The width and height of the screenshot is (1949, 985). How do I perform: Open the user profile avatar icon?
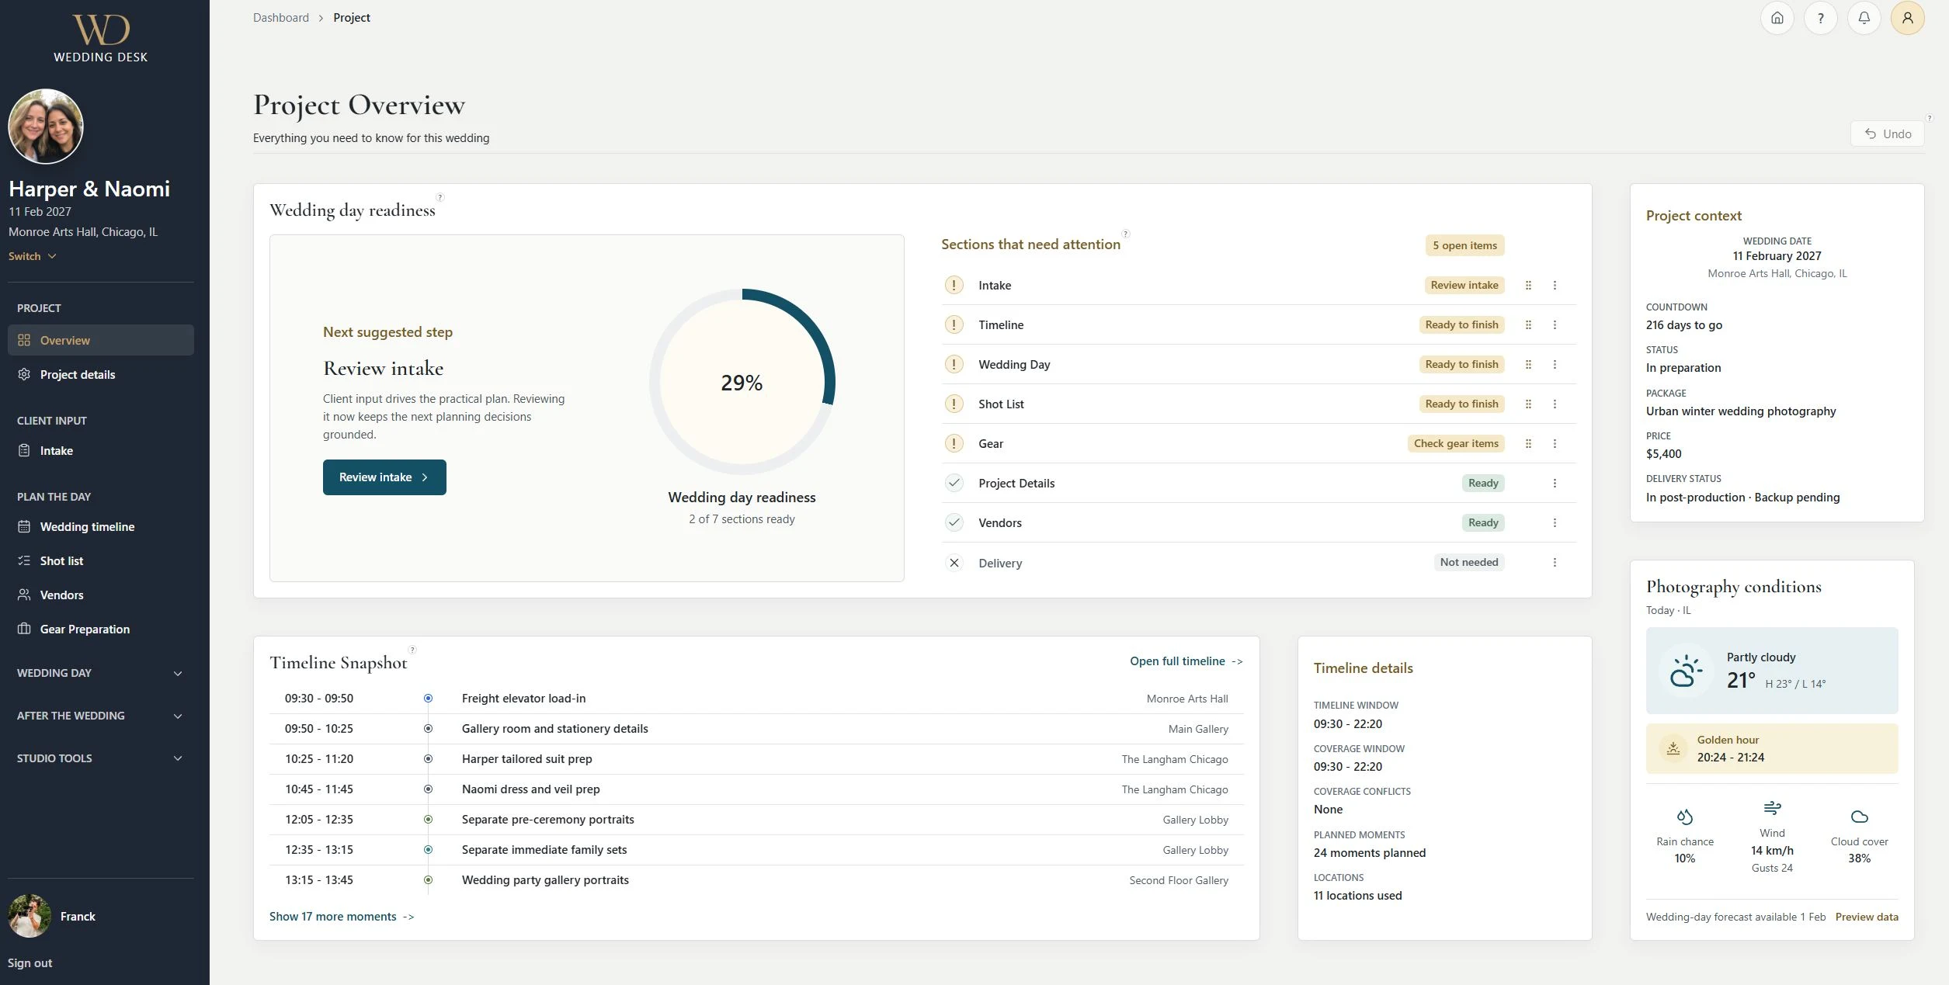1907,18
